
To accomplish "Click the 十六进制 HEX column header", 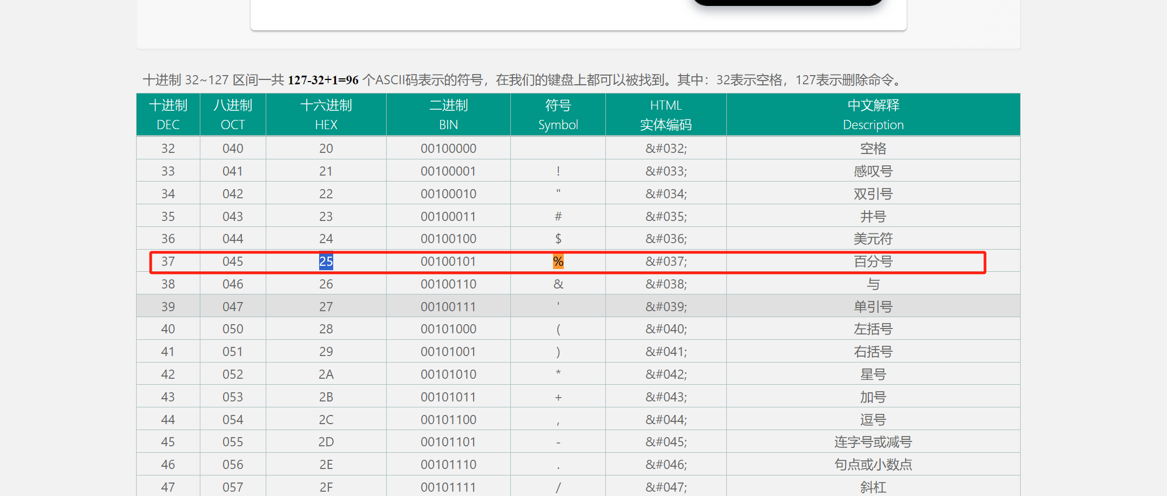I will click(x=326, y=115).
